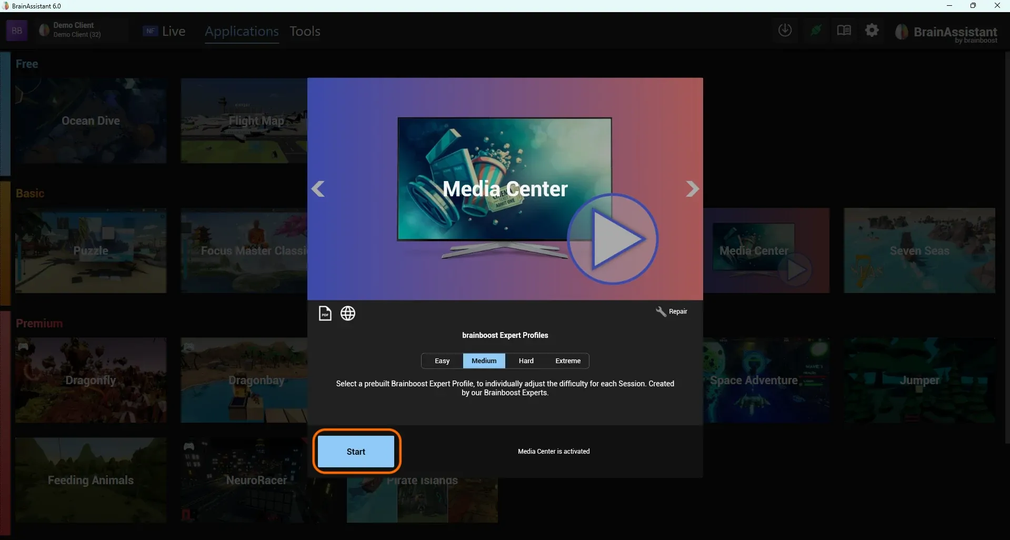The height and width of the screenshot is (540, 1010).
Task: Select the Extreme expert profile
Action: [x=568, y=361]
